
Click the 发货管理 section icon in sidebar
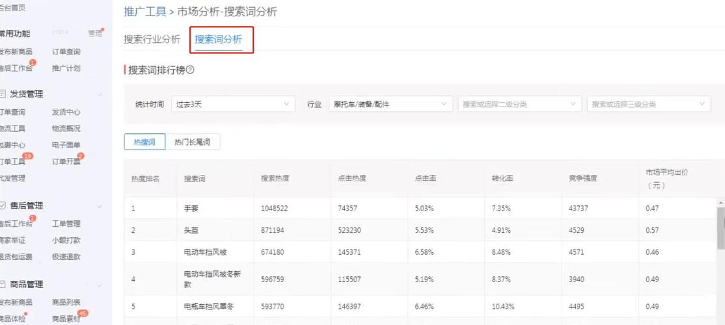point(3,94)
